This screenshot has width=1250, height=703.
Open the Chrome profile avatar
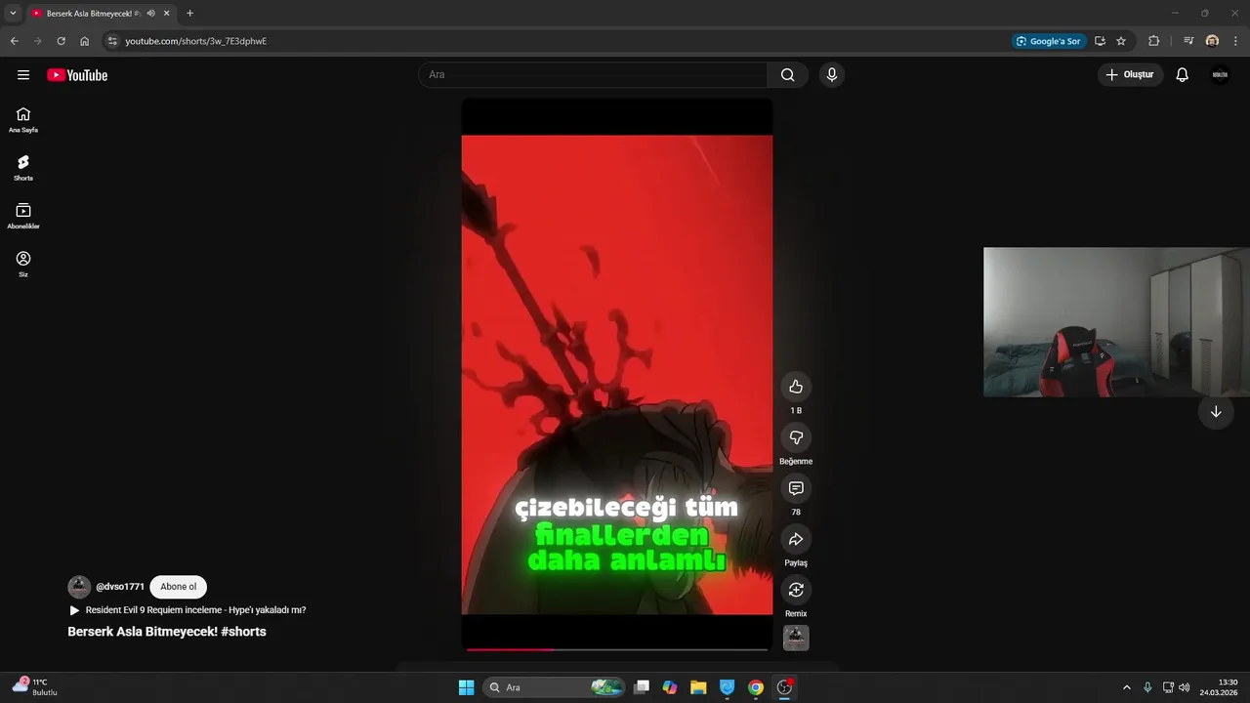click(x=1212, y=41)
